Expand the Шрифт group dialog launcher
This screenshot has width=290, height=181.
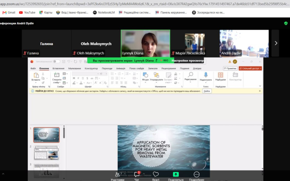(x=107, y=87)
